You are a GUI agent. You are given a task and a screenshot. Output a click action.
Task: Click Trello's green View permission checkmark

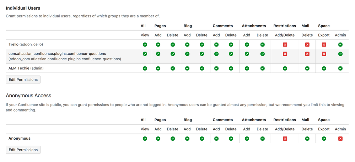145,45
